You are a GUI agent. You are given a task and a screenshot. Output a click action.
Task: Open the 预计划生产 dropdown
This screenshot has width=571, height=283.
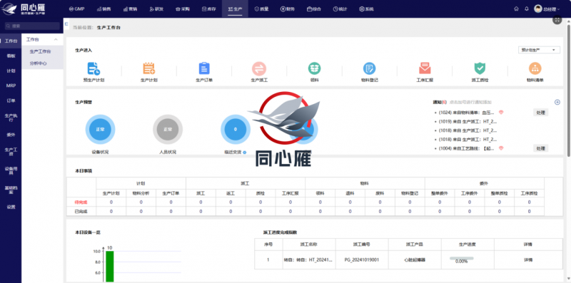coord(539,50)
